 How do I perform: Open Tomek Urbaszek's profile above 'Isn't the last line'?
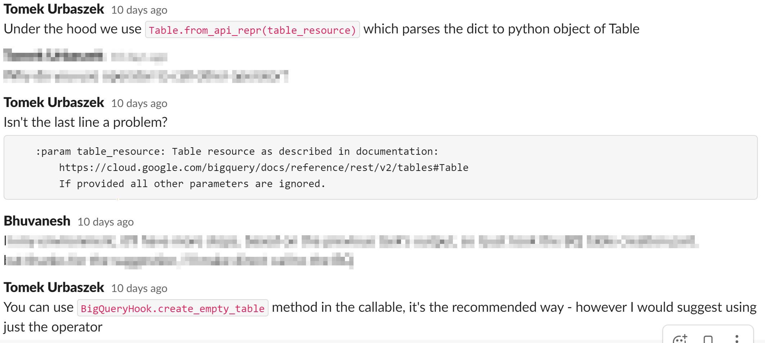[54, 102]
